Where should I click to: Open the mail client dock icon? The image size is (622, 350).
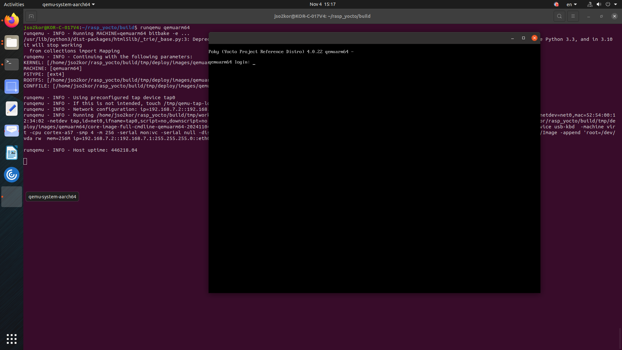(x=12, y=131)
